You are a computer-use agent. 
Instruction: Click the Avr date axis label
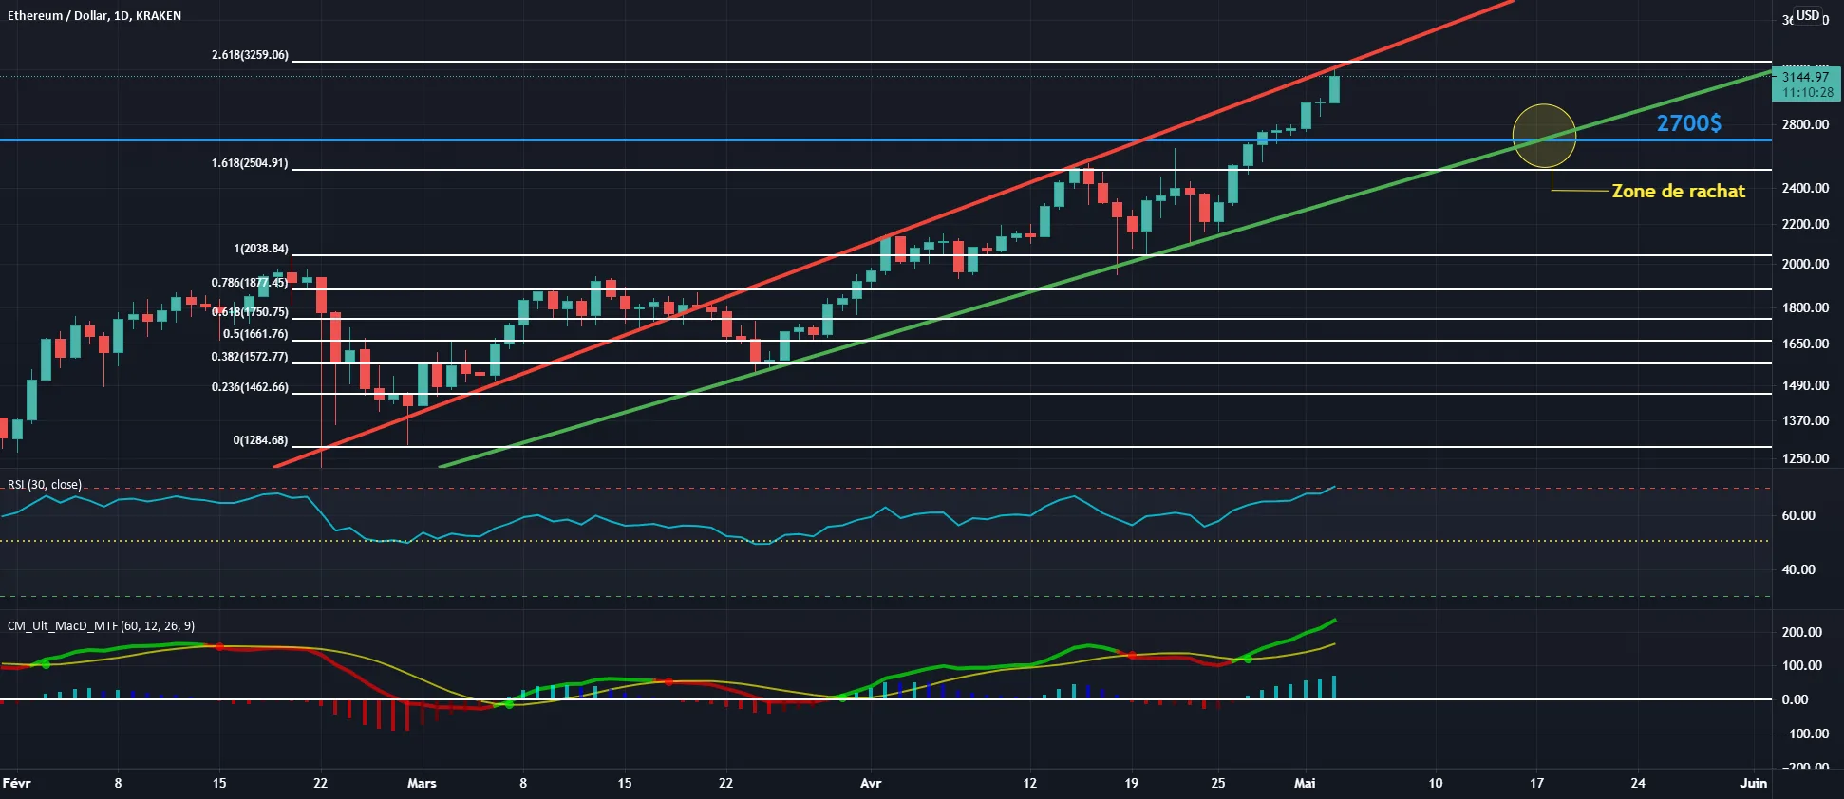pos(871,783)
